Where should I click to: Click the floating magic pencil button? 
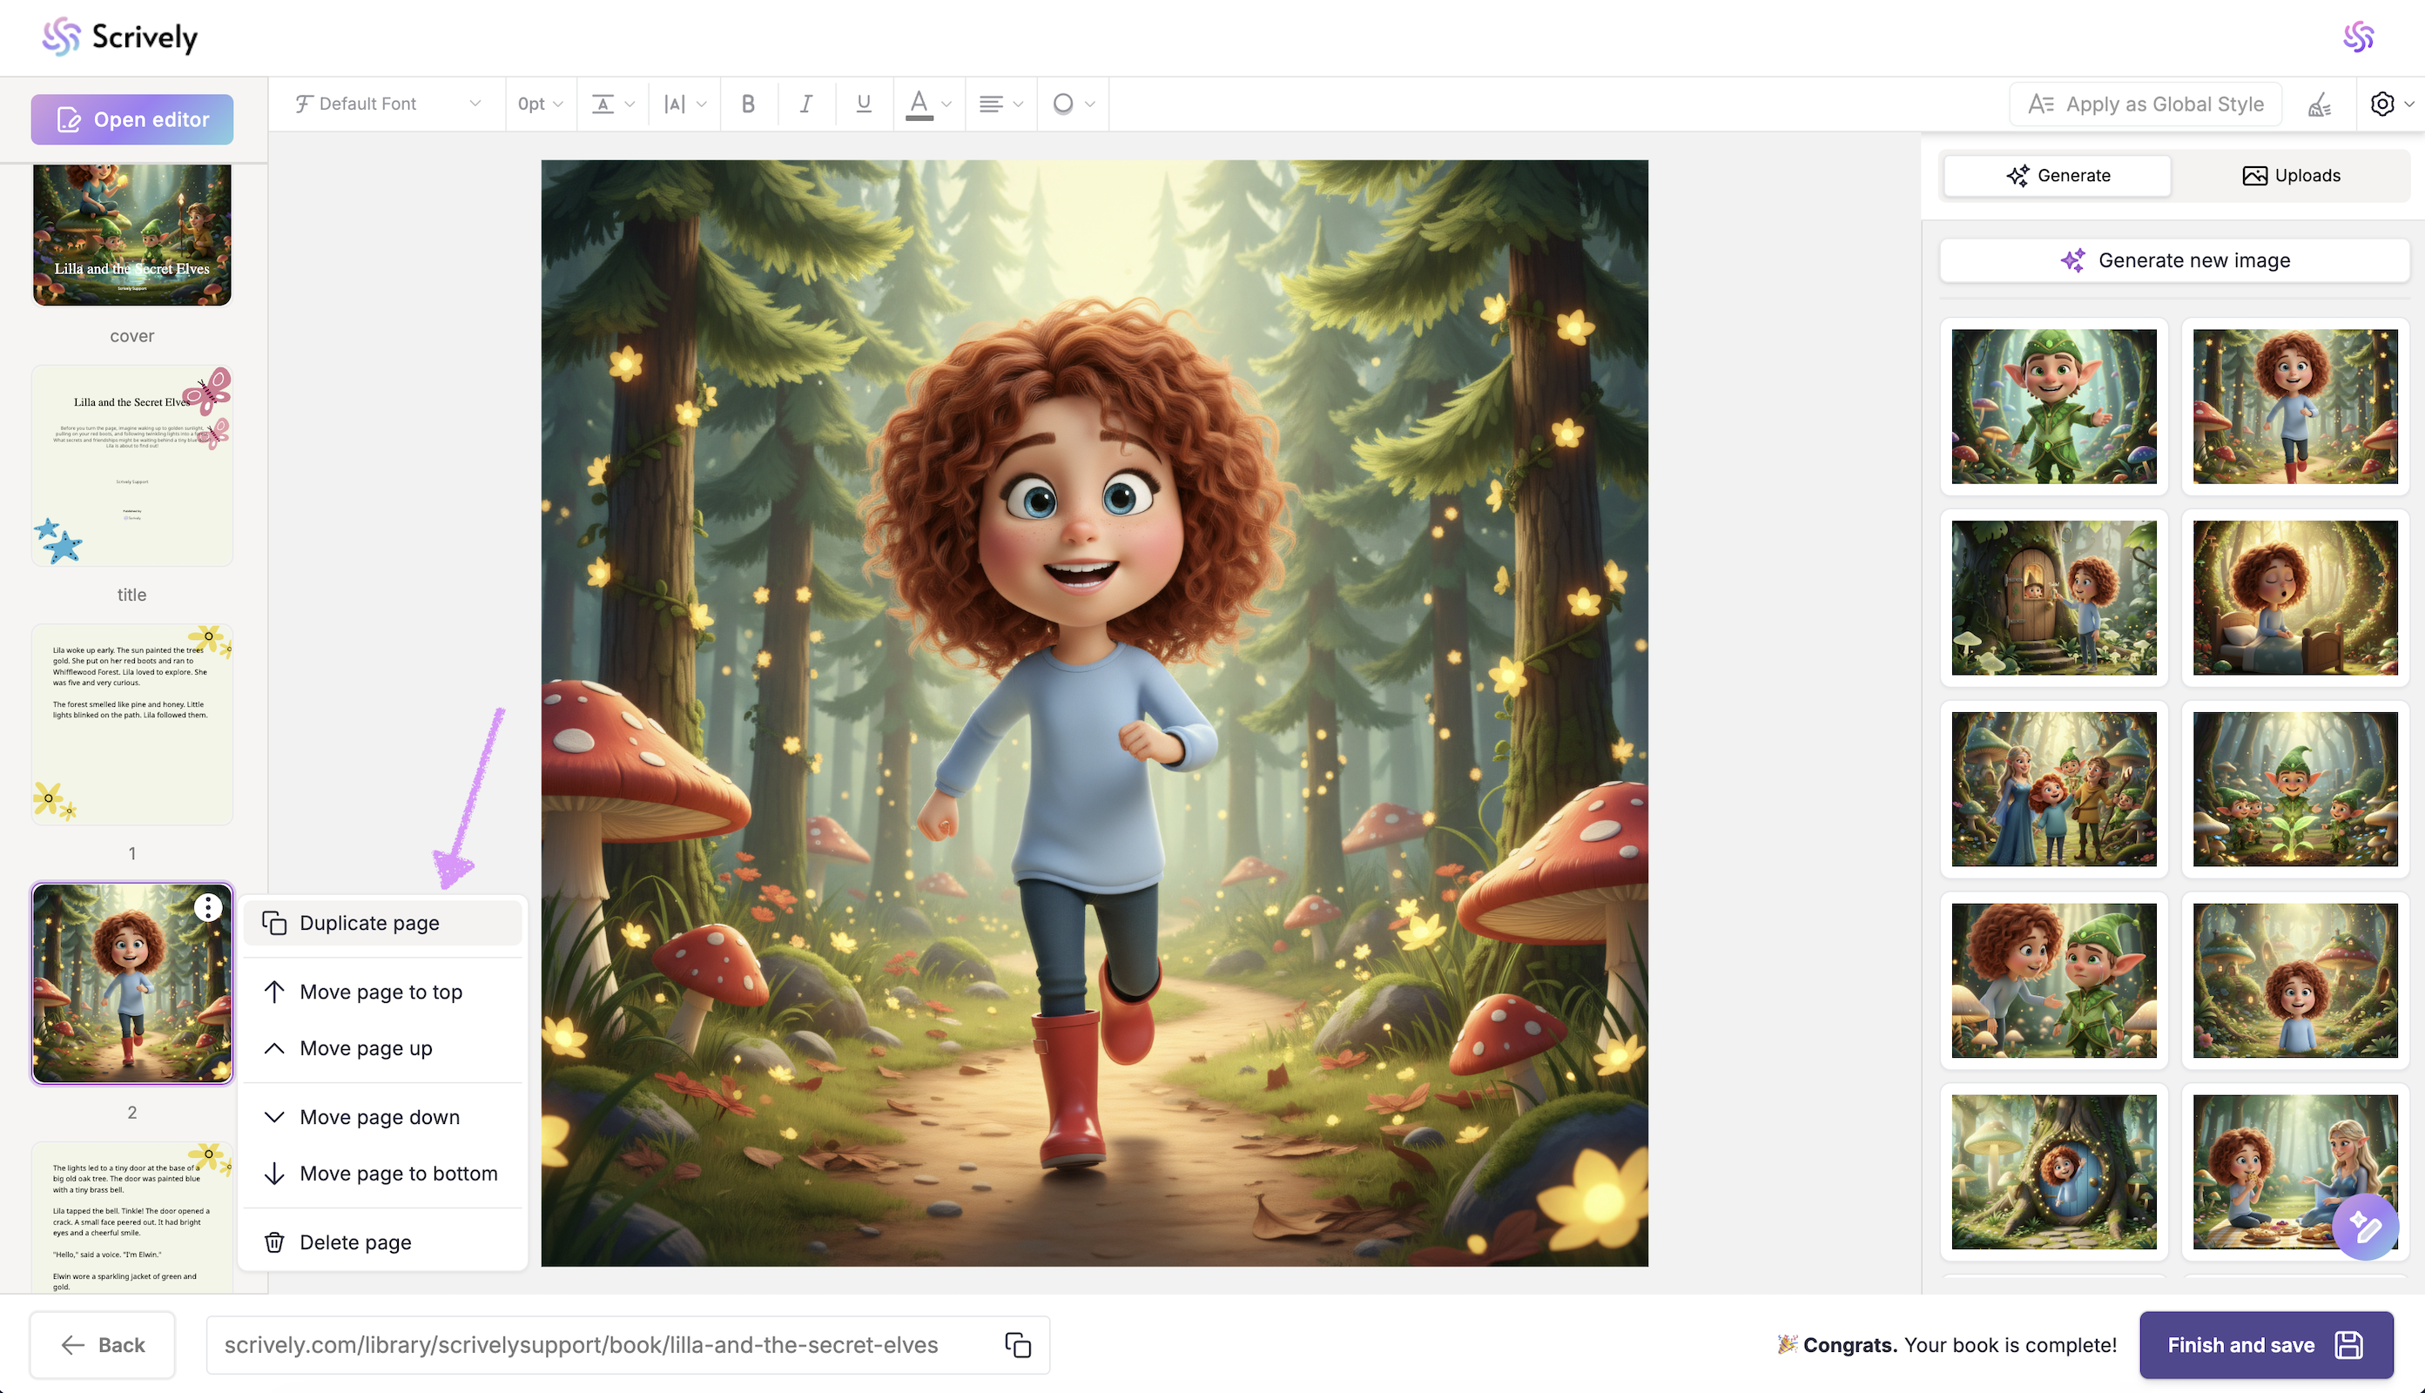(x=2364, y=1228)
